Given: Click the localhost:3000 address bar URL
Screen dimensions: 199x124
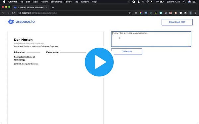Looking at the screenshot, I should (x=39, y=13).
